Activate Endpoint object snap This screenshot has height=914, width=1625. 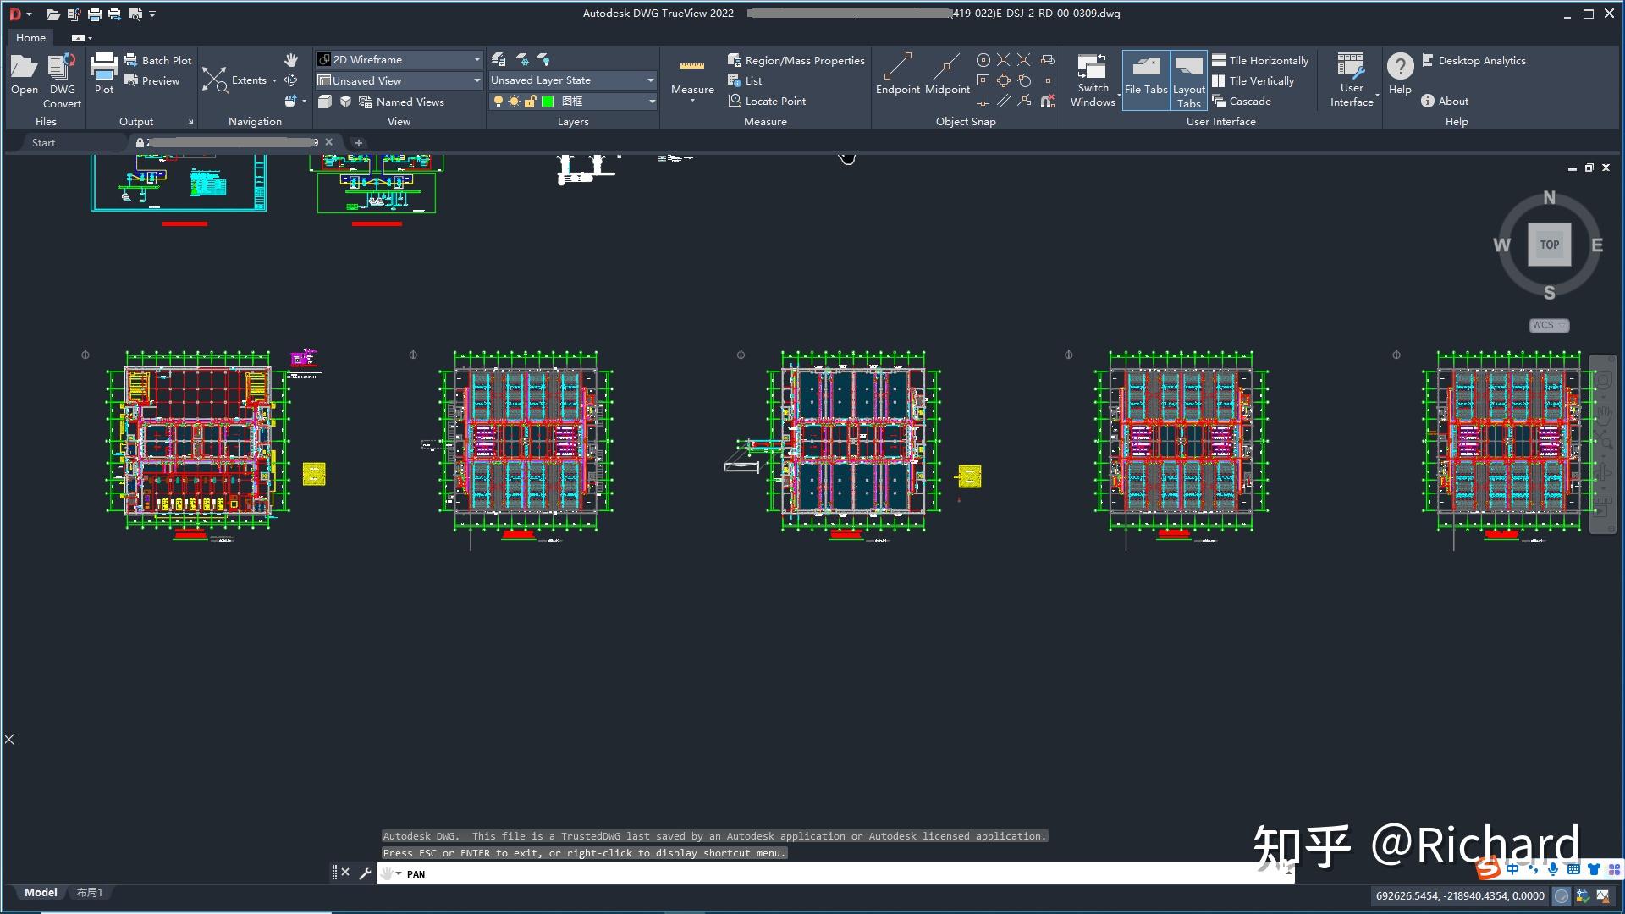click(x=897, y=74)
